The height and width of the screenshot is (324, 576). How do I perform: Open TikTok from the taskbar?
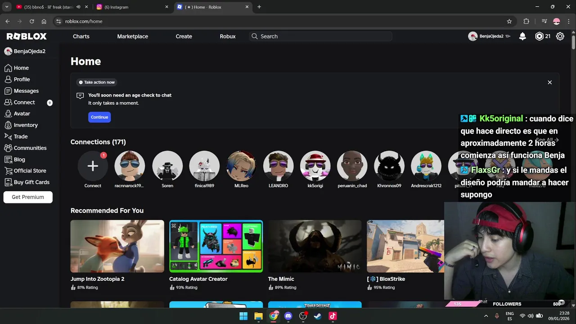[333, 316]
